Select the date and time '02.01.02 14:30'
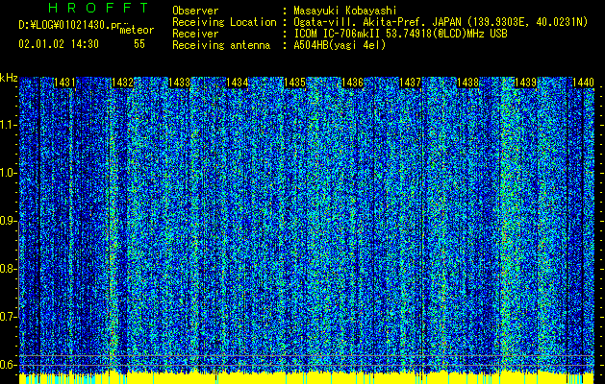This screenshot has height=384, width=605. pos(59,44)
